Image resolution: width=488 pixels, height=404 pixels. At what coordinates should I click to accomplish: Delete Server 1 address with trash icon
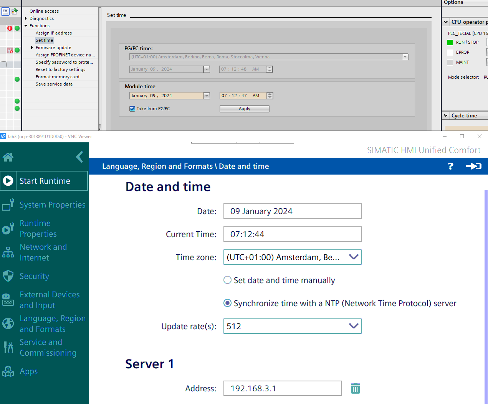coord(355,388)
